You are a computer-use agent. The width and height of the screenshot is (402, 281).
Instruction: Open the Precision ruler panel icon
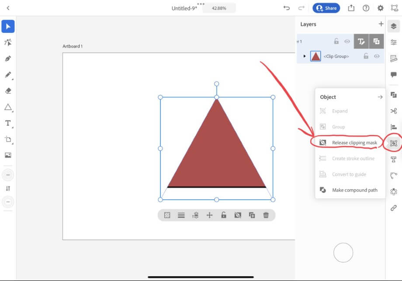click(394, 58)
